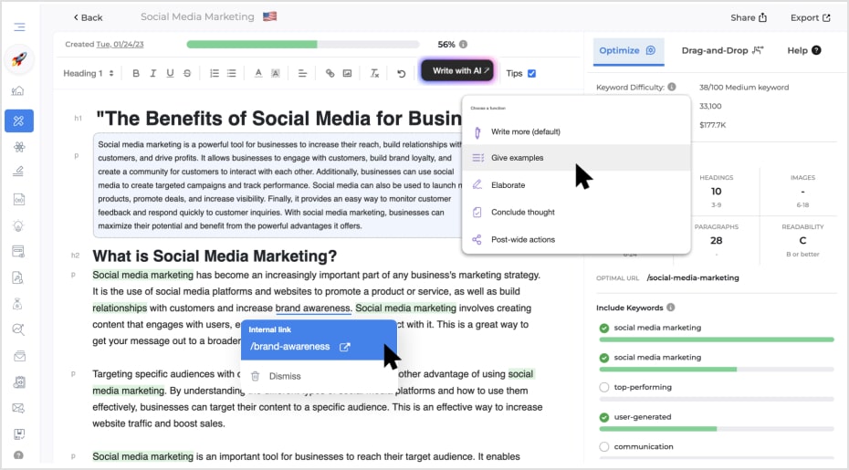The width and height of the screenshot is (849, 470).
Task: Open the text highlight color picker
Action: (276, 73)
